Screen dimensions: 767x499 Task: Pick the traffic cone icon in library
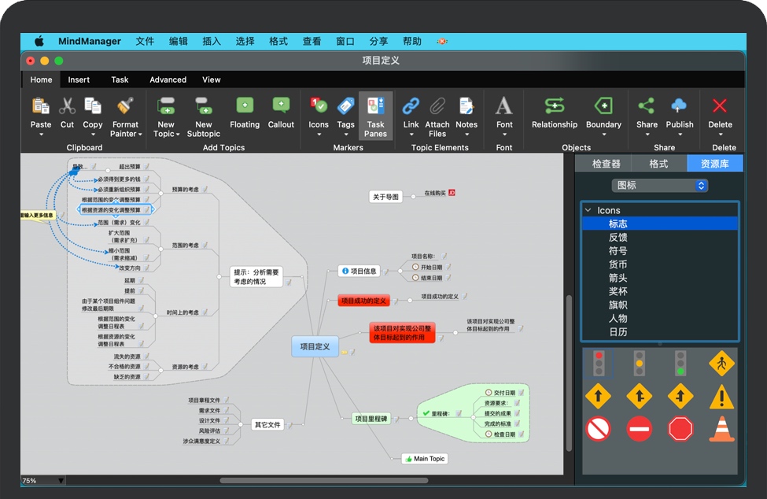click(x=721, y=429)
